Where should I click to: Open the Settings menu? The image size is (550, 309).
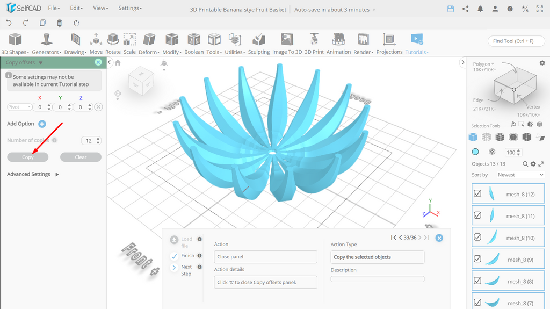point(130,8)
